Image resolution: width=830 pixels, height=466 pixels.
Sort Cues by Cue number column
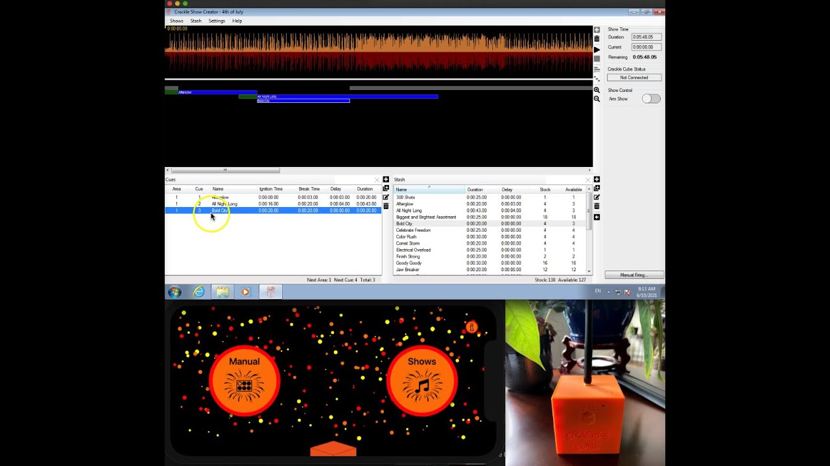(199, 189)
